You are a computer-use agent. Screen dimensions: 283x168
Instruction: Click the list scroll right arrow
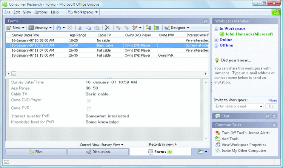coord(206,74)
